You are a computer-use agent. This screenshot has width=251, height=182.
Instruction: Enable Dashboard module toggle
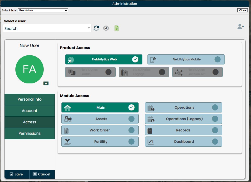coord(215,142)
